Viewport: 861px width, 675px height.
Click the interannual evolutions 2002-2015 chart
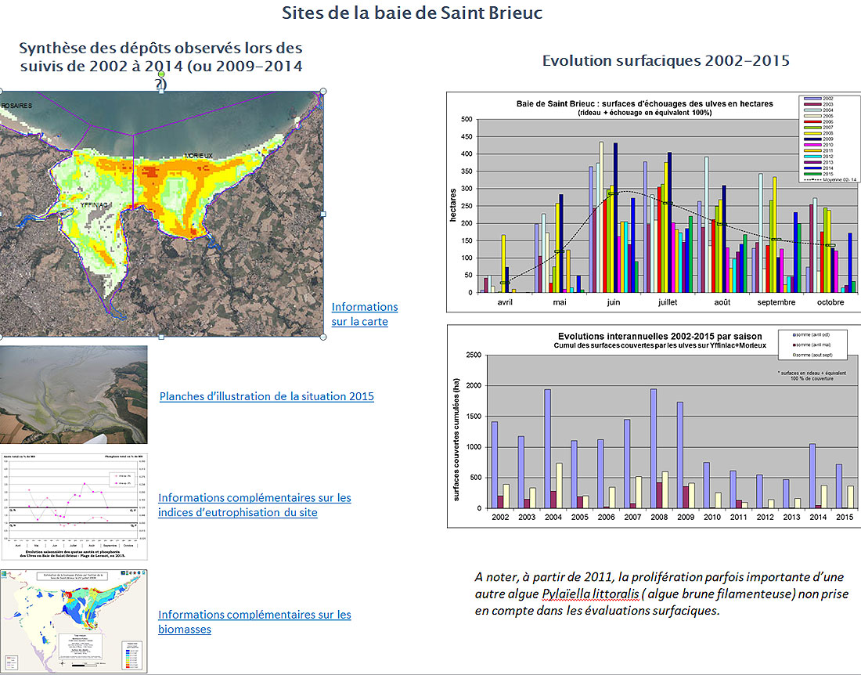[x=654, y=426]
